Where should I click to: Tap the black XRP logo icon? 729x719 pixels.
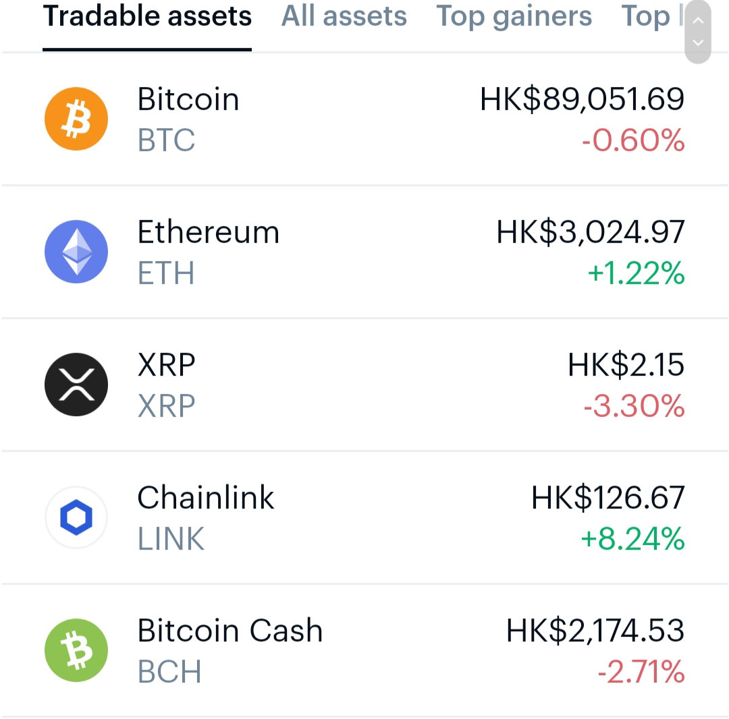tap(76, 384)
